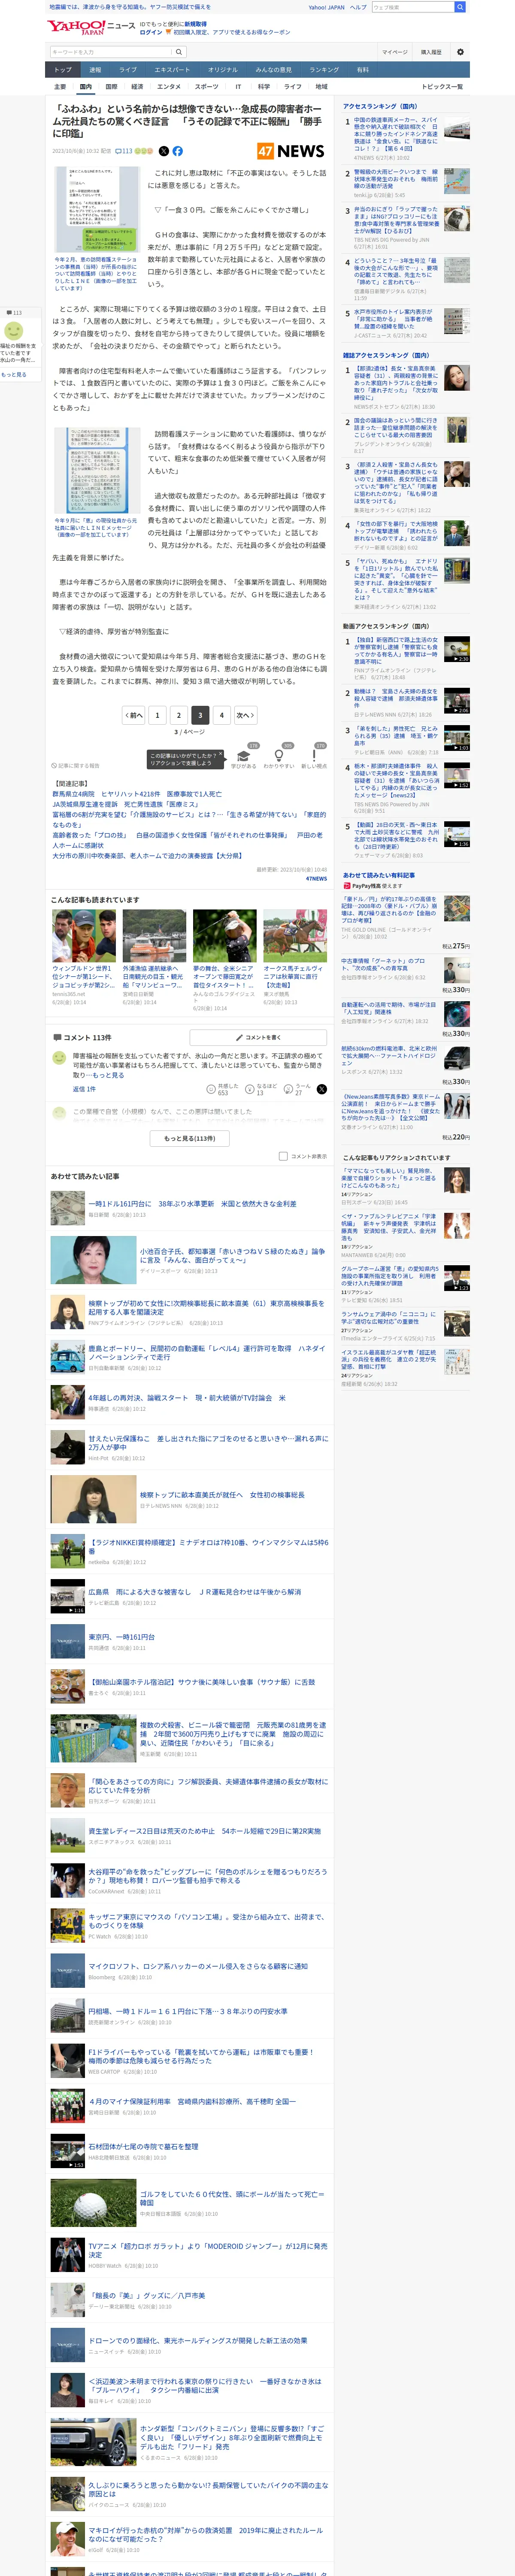
Task: Go to next page with 次へ
Action: pyautogui.click(x=245, y=715)
